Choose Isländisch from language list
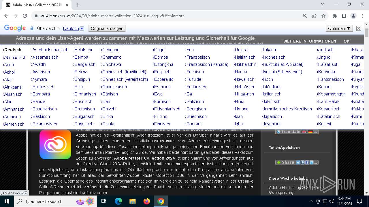Viewport: 369px width, 207px height. coord(272,87)
